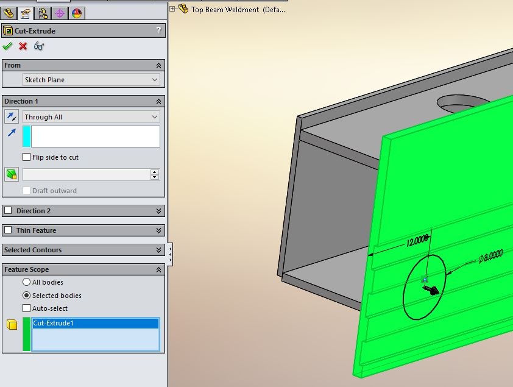Select the Ø8.0000 diameter dimension
The image size is (513, 387).
coord(490,256)
